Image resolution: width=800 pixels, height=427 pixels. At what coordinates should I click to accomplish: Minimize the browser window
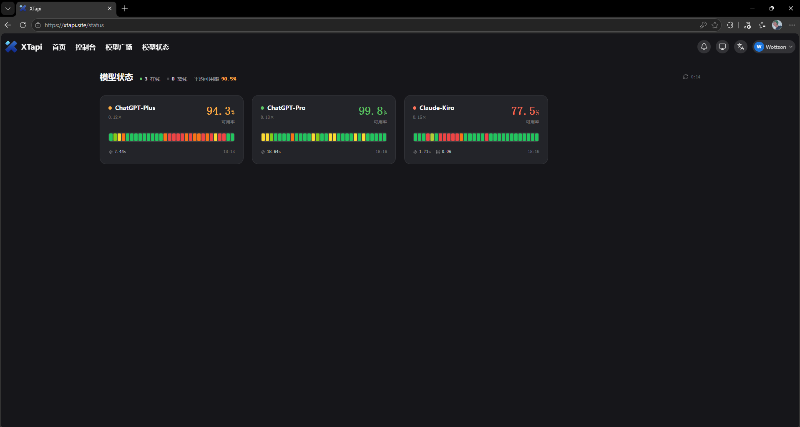tap(752, 8)
